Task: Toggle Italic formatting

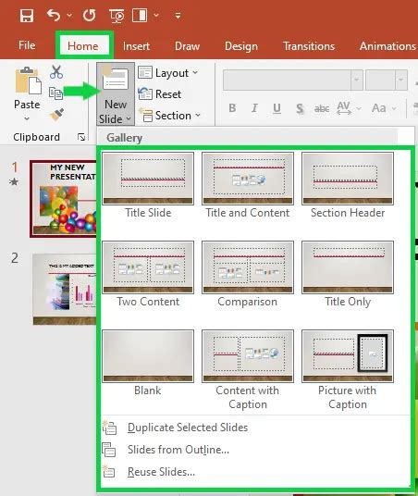Action: click(x=254, y=108)
